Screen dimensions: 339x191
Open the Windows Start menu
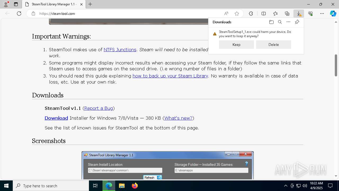pyautogui.click(x=6, y=186)
